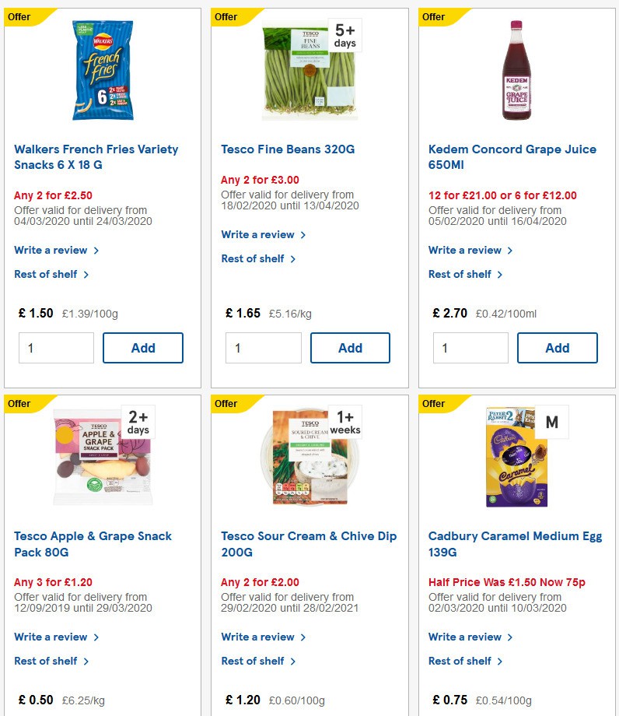
Task: View the Tesco Sour Cream & Chive Dip photo
Action: 309,457
